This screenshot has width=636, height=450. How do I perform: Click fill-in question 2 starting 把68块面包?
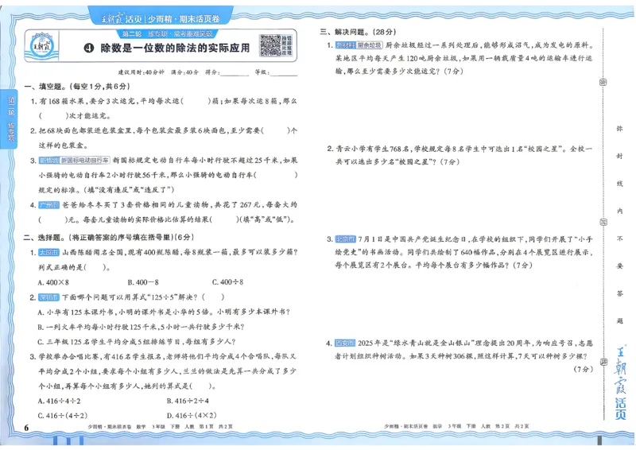tap(164, 138)
